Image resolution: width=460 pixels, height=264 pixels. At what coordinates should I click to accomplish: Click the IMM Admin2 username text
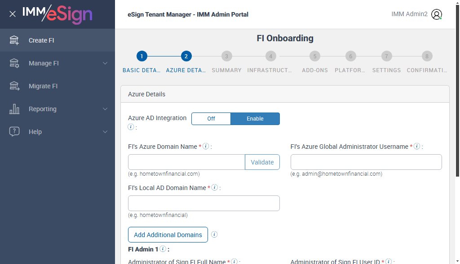click(x=409, y=14)
